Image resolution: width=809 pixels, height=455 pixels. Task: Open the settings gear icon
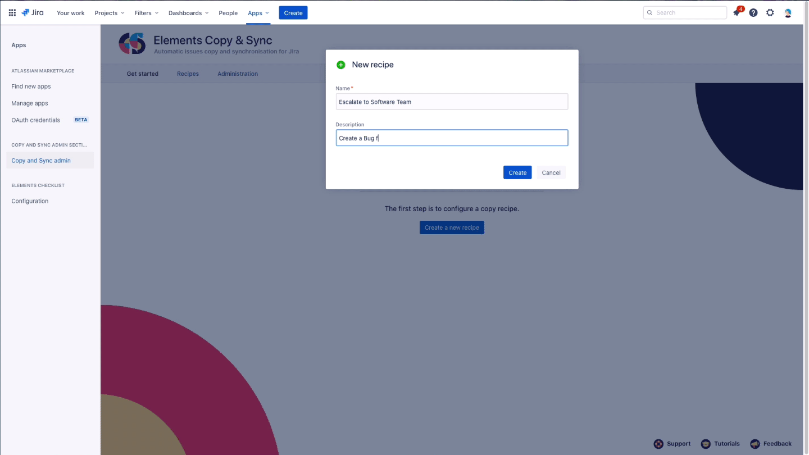[770, 12]
